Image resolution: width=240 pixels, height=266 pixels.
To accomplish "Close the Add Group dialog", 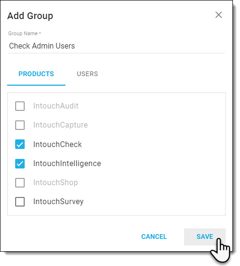I will (219, 15).
